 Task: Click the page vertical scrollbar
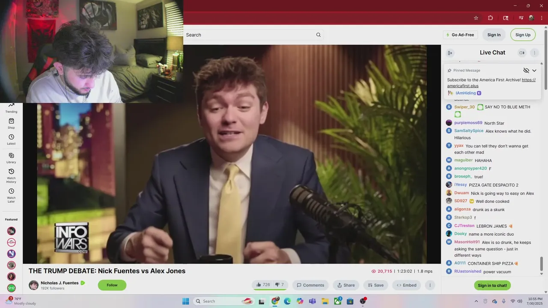[545, 60]
